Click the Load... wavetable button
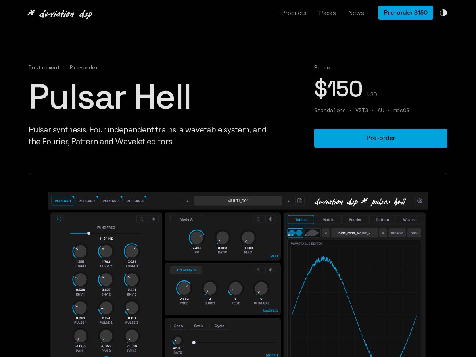 pyautogui.click(x=414, y=233)
